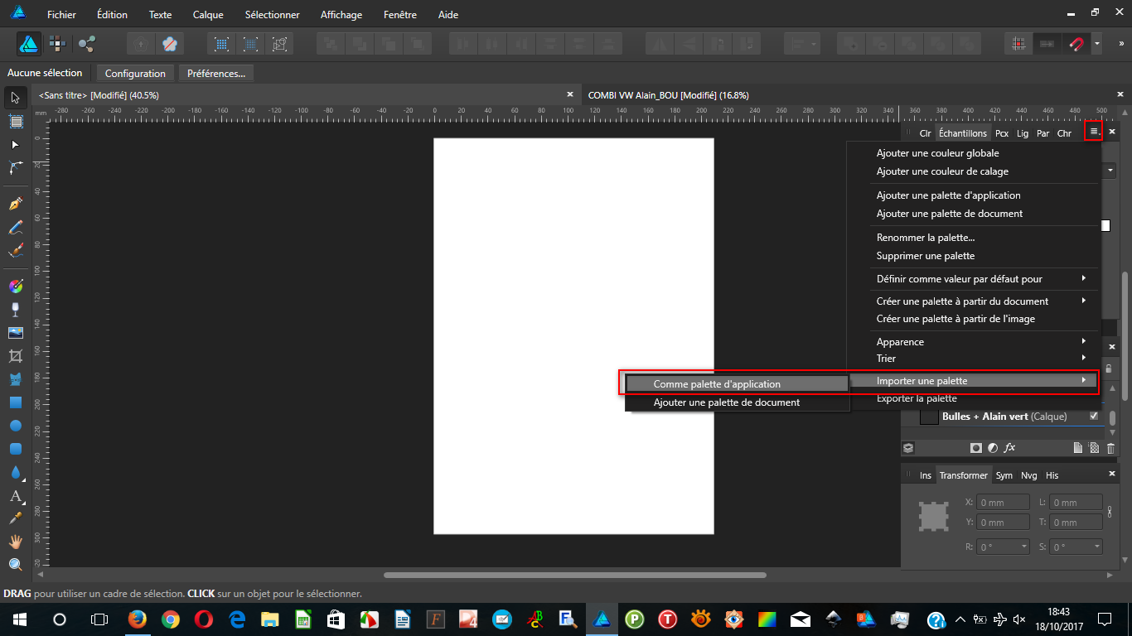Select the Place Image tool
The image size is (1132, 636).
(15, 333)
